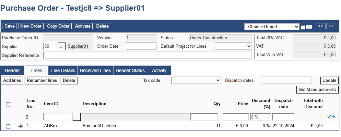This screenshot has height=137, width=341.
Task: Expand Default Project for Lines dropdown
Action: click(233, 46)
